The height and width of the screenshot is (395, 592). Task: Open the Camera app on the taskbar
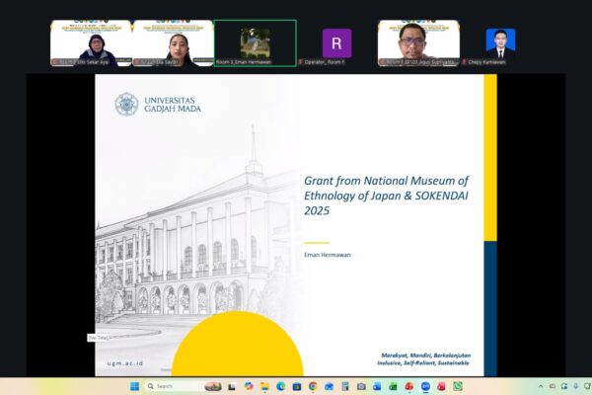[x=361, y=386]
